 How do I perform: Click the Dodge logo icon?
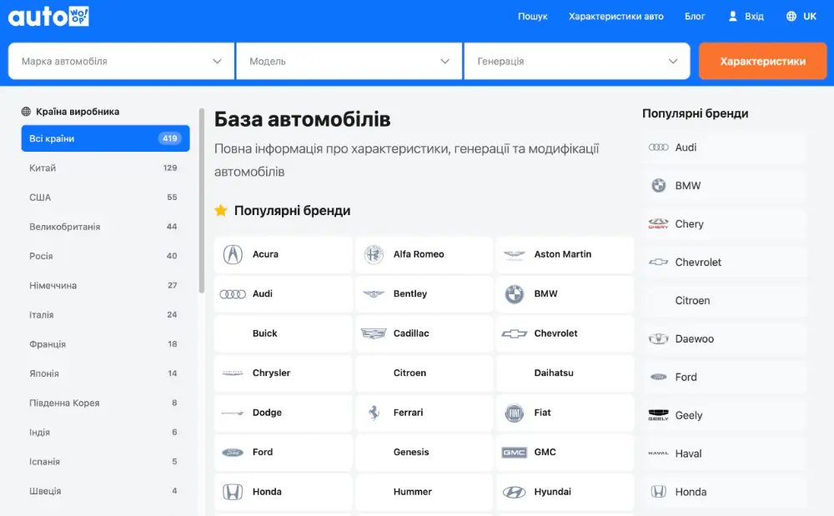(233, 413)
